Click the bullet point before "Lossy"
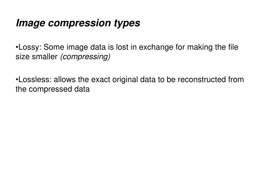 tap(17, 47)
